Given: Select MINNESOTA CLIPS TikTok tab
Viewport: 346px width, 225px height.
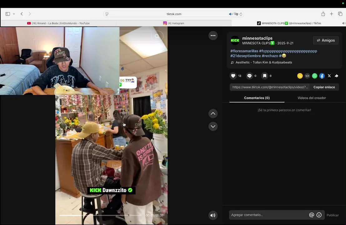Looking at the screenshot, I should coord(289,23).
